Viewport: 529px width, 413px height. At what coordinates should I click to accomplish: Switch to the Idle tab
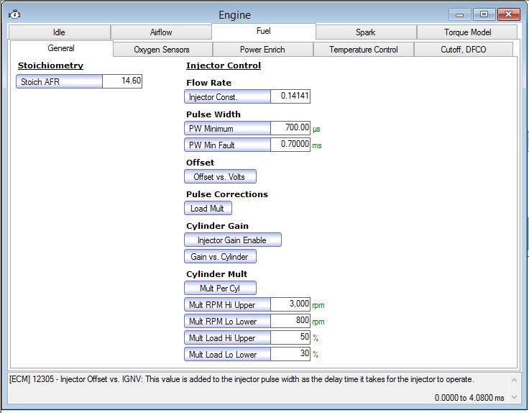pyautogui.click(x=60, y=32)
